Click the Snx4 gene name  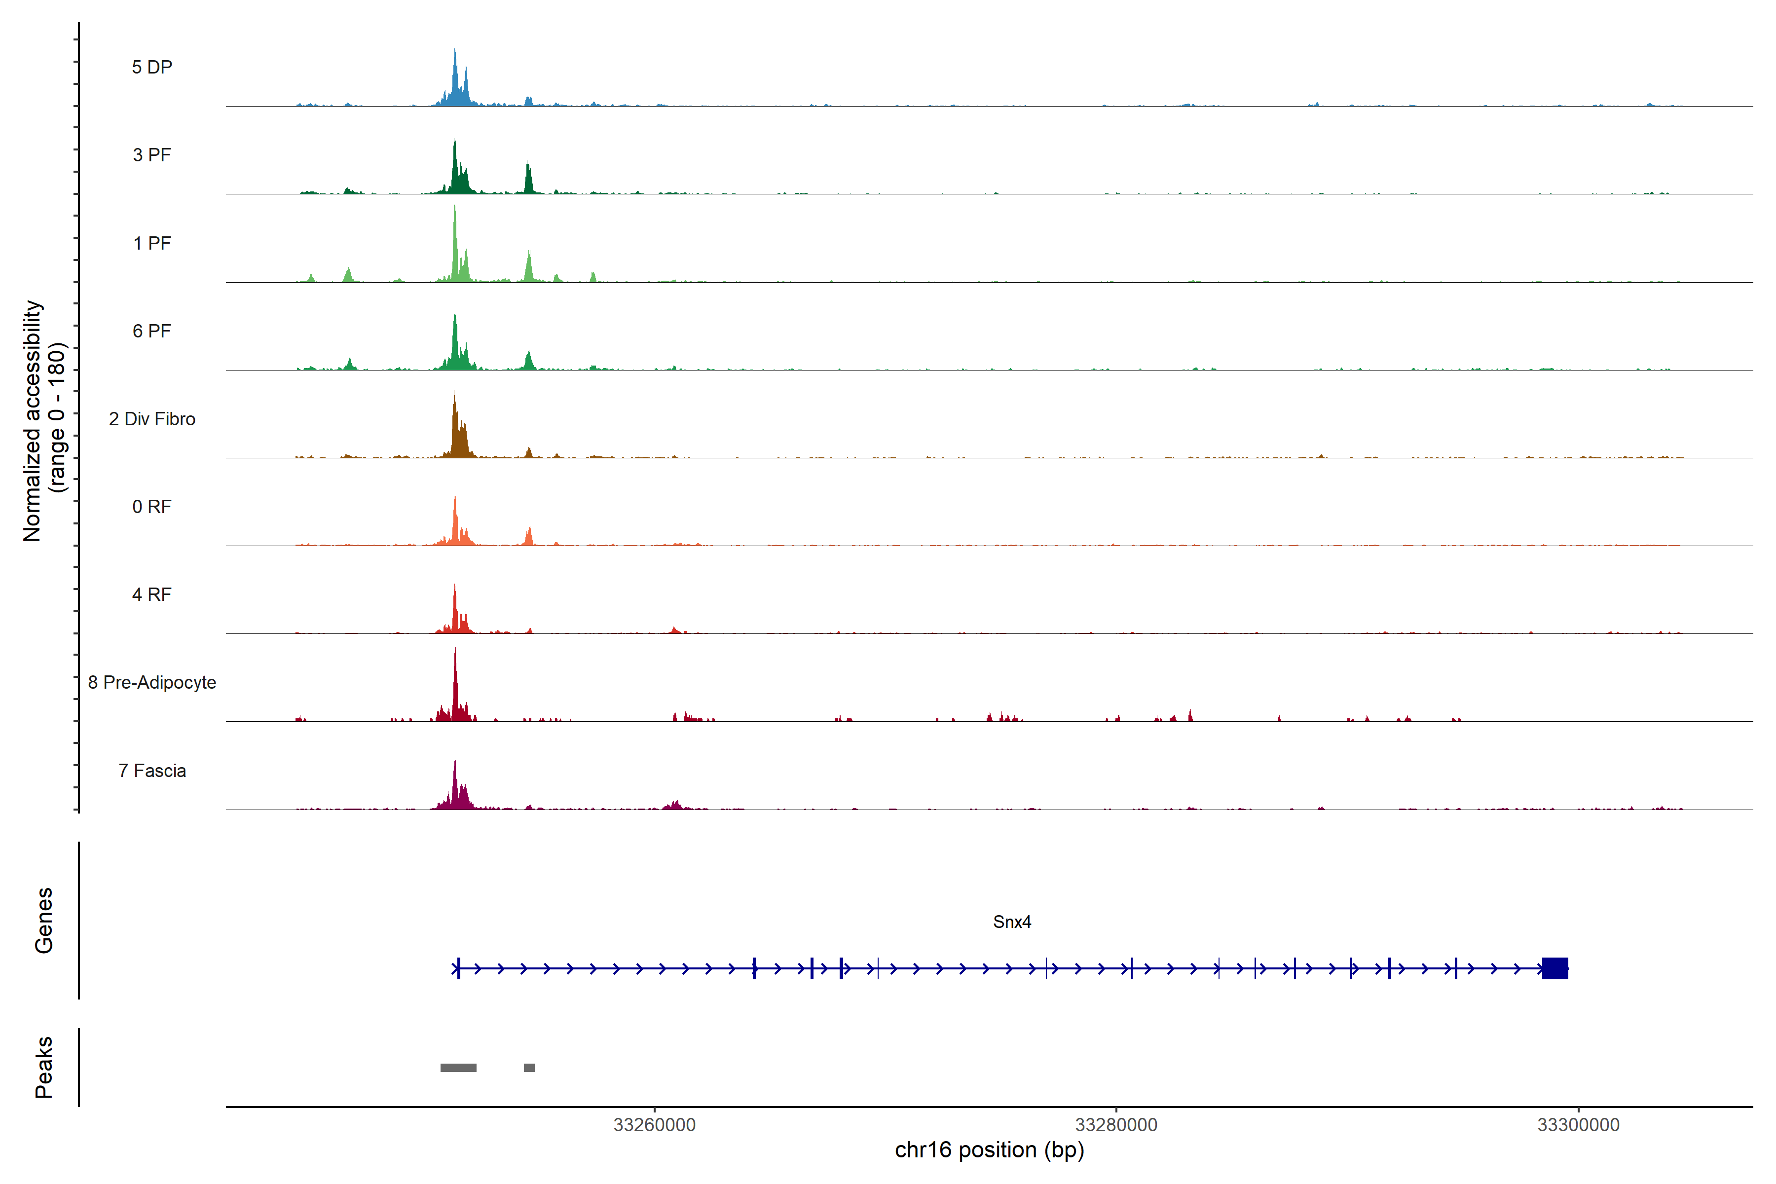pos(1012,922)
